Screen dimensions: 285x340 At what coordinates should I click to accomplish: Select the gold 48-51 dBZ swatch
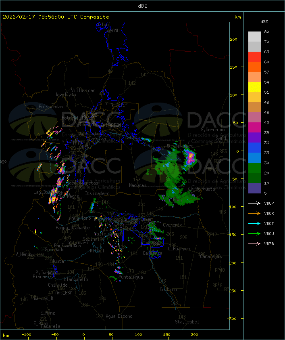254,97
